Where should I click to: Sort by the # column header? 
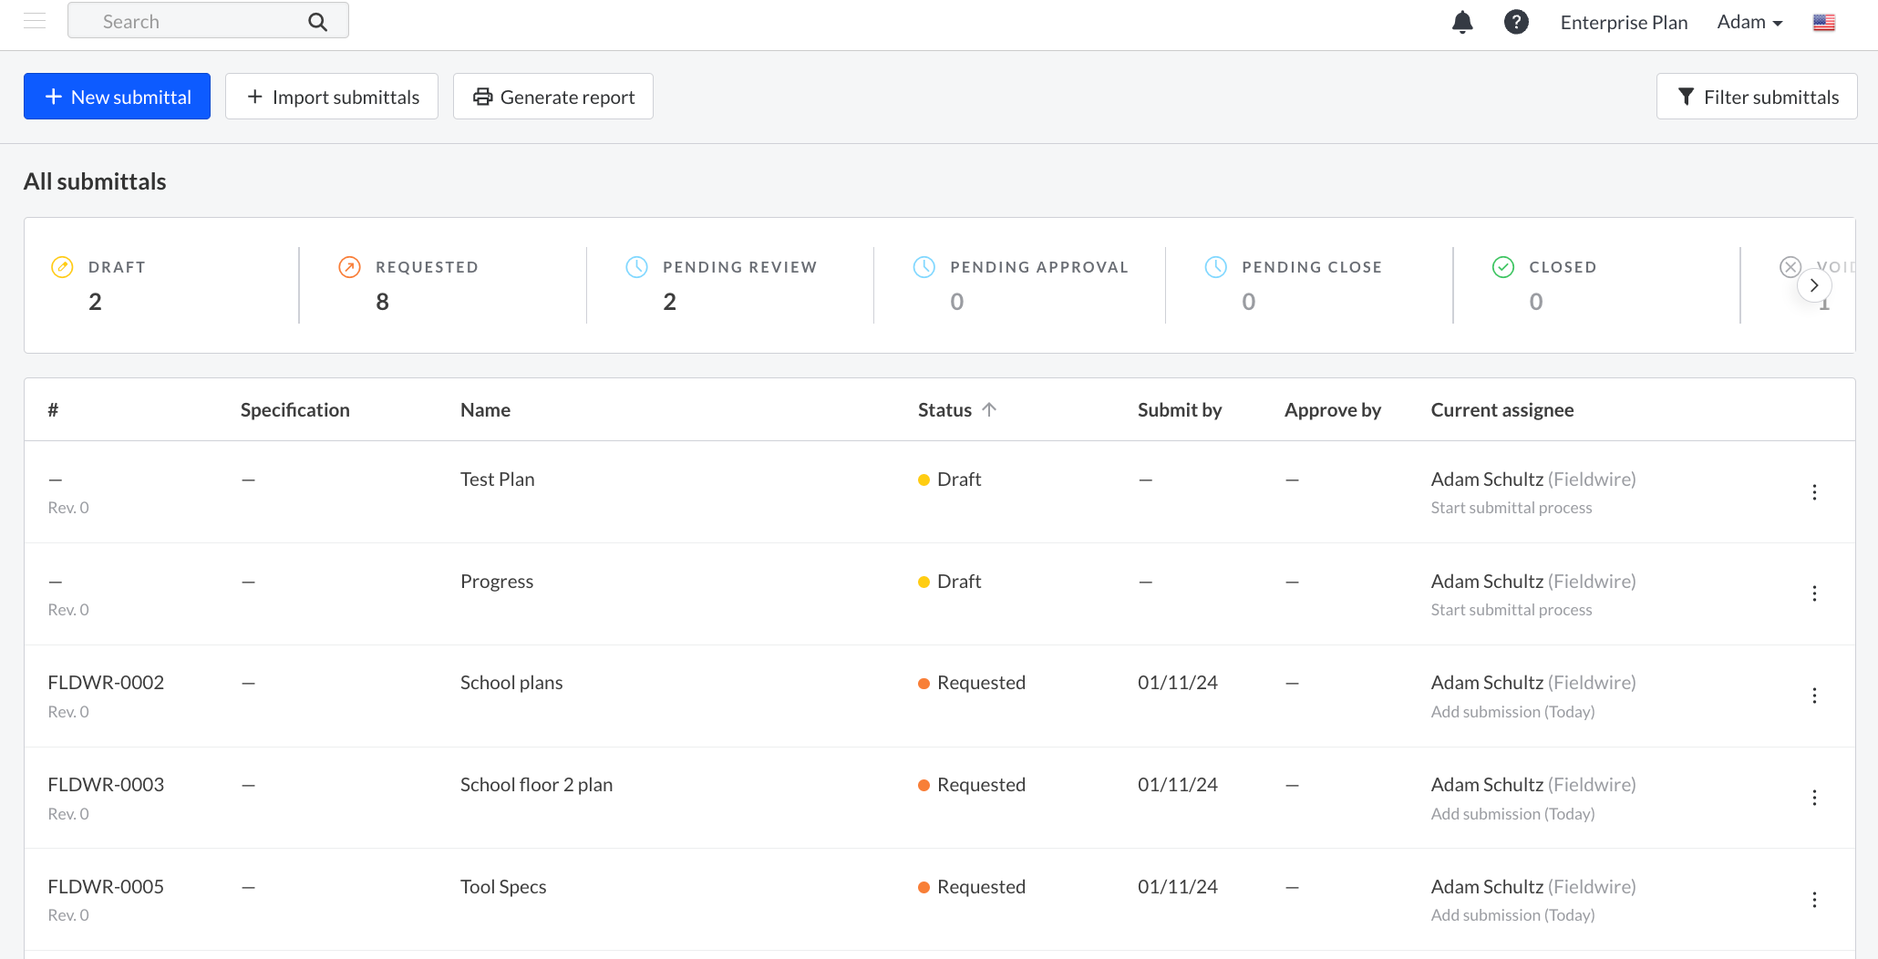click(x=53, y=410)
